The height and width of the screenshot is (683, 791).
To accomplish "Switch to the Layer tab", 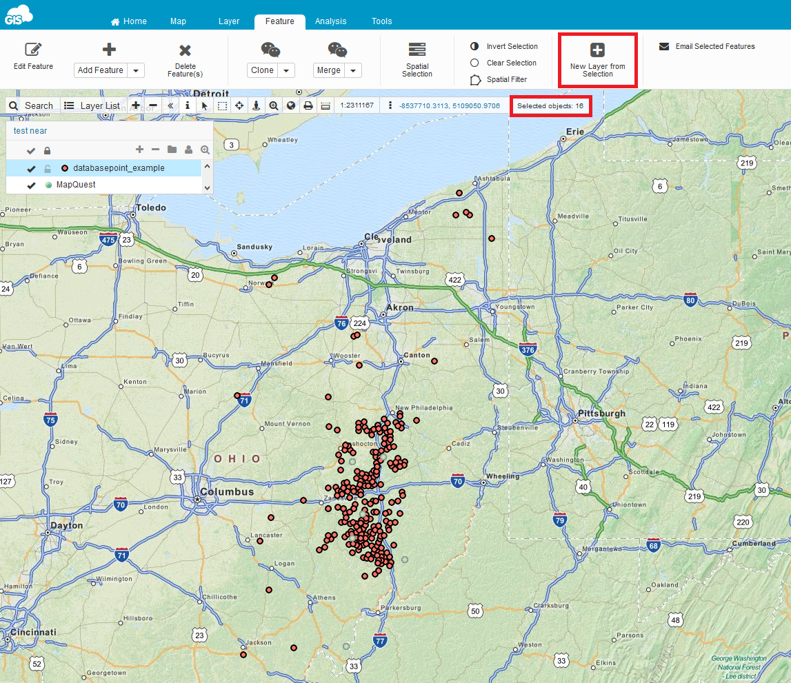I will [229, 21].
